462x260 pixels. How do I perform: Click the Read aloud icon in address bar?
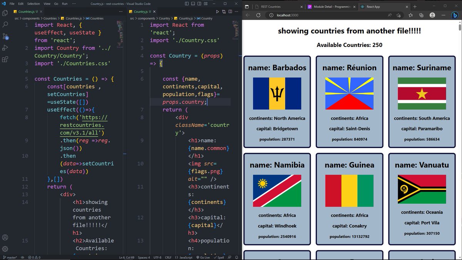[390, 15]
